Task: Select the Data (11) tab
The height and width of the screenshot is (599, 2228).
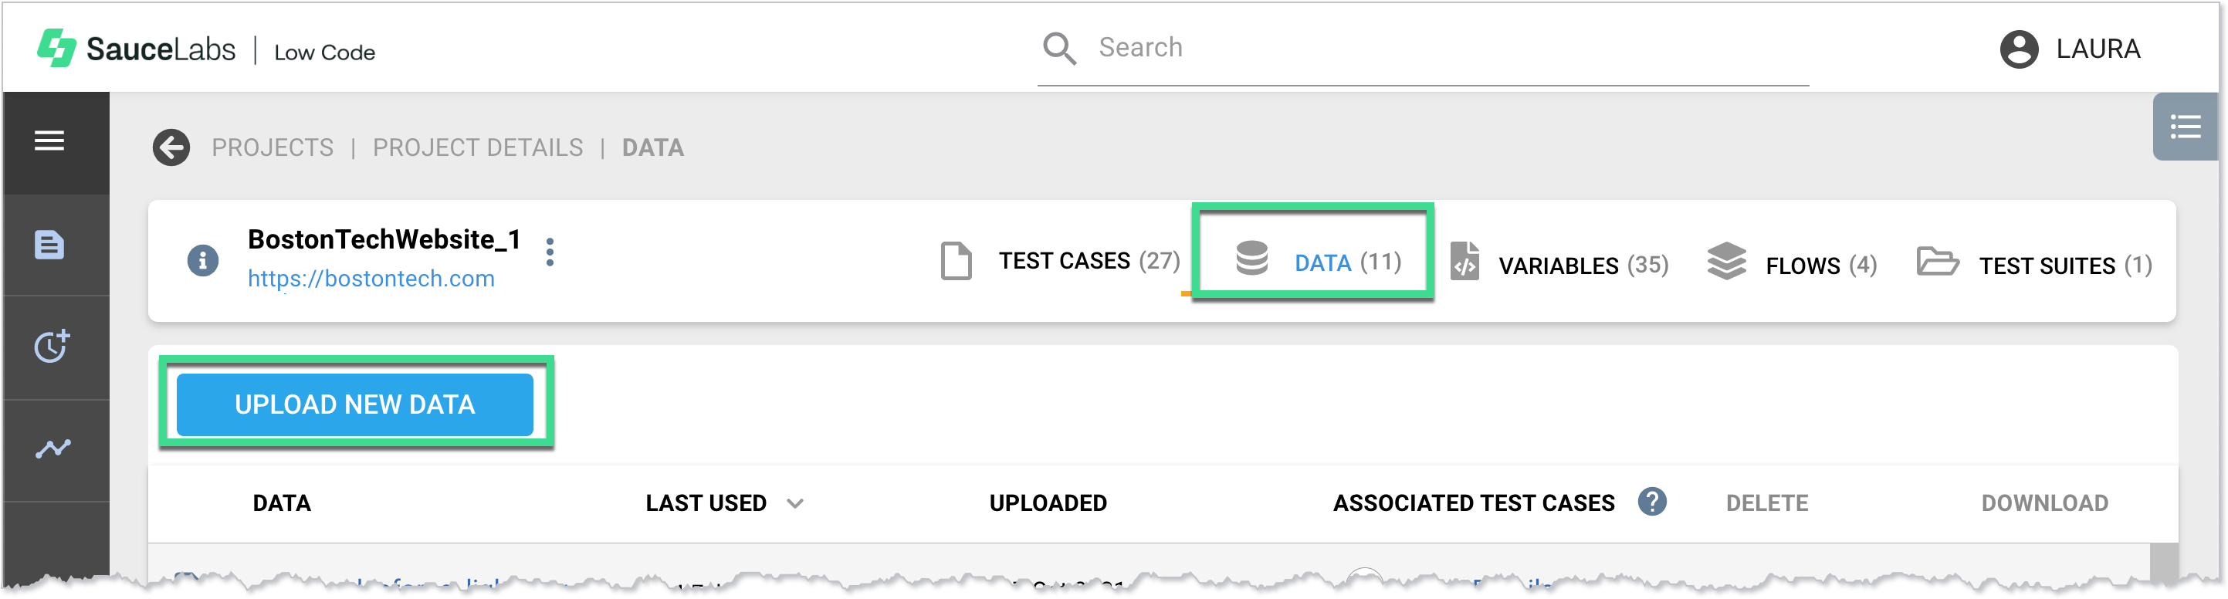Action: click(x=1318, y=261)
